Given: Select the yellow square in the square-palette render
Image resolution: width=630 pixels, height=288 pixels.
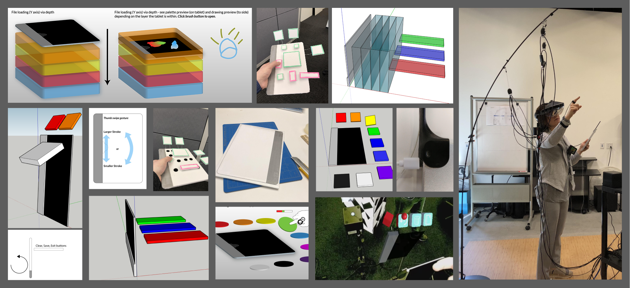Looking at the screenshot, I should [370, 120].
